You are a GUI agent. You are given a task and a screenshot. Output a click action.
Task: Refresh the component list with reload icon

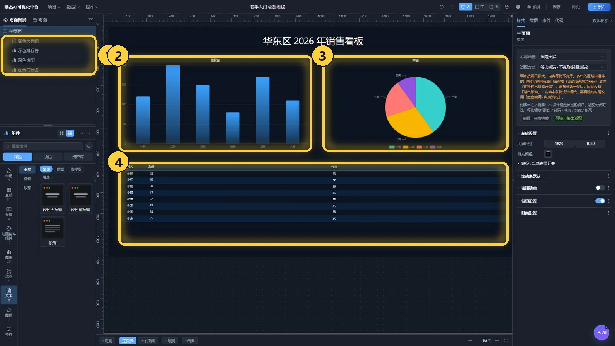pyautogui.click(x=89, y=146)
